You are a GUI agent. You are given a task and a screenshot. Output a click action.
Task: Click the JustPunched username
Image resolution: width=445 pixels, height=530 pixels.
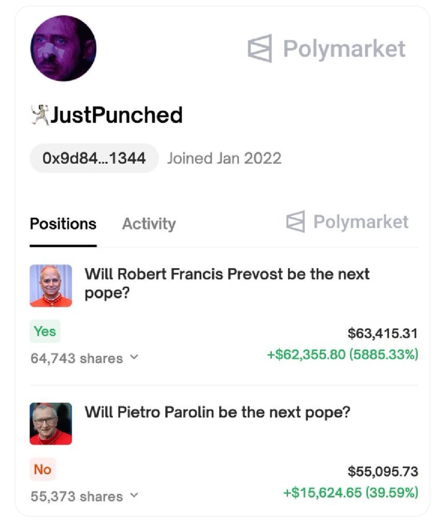(x=116, y=115)
